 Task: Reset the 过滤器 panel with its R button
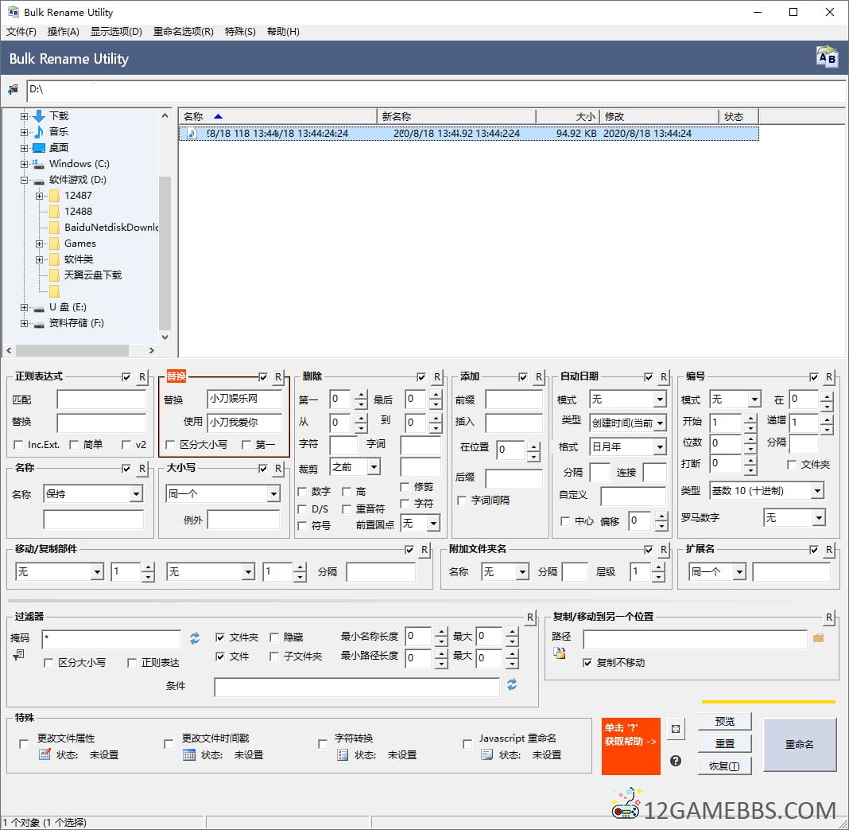[x=530, y=617]
